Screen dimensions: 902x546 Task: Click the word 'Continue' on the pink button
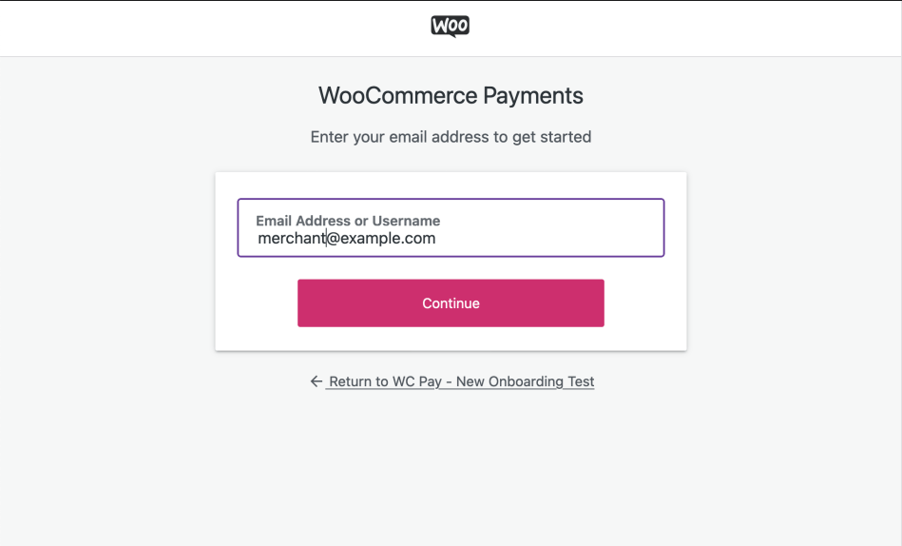(451, 303)
